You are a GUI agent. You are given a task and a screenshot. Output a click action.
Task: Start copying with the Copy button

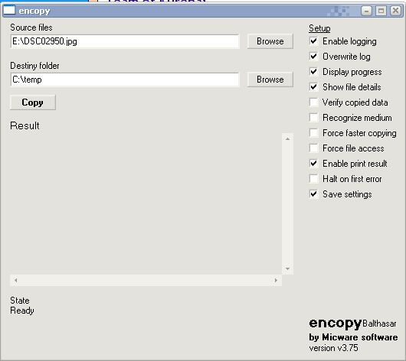33,102
